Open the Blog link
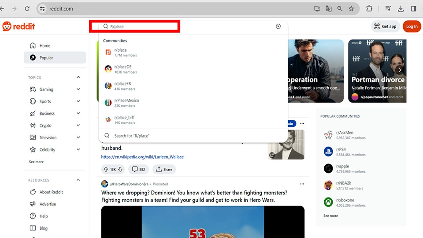This screenshot has width=423, height=238. (x=43, y=228)
